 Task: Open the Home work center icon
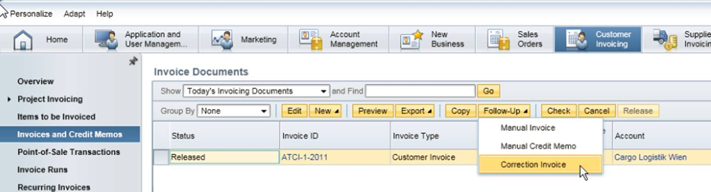coord(23,40)
